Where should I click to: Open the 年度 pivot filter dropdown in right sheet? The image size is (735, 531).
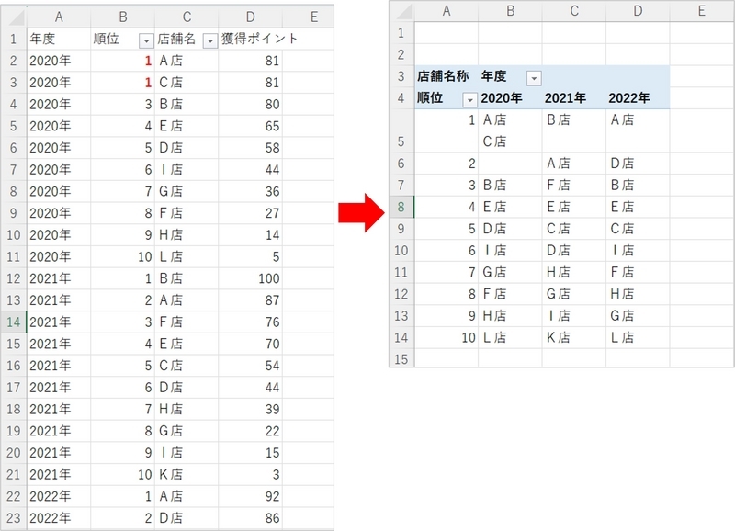[534, 78]
